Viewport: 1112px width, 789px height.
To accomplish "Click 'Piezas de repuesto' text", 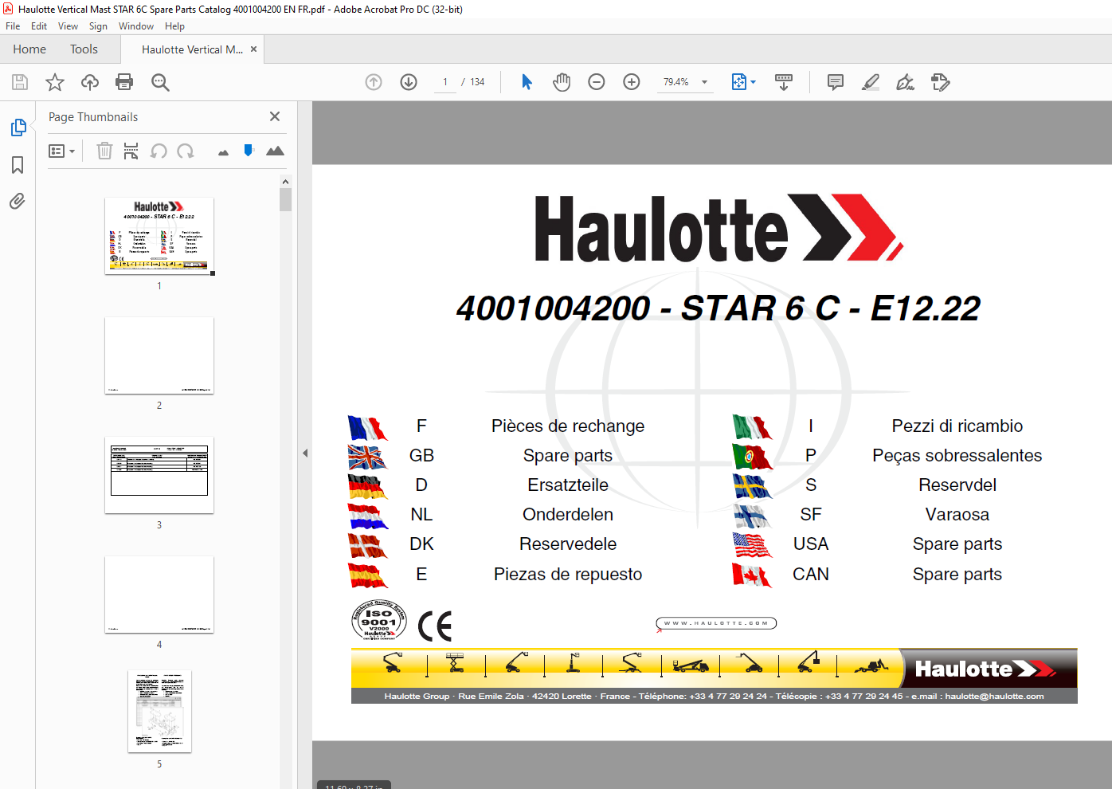I will pos(568,575).
